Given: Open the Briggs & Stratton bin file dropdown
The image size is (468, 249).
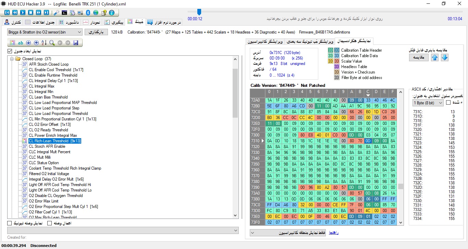Looking at the screenshot, I should tap(45, 32).
